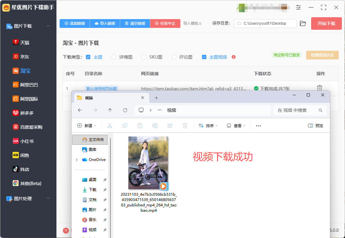Open the folder browse icon beside save path
345x238 pixels.
point(303,23)
